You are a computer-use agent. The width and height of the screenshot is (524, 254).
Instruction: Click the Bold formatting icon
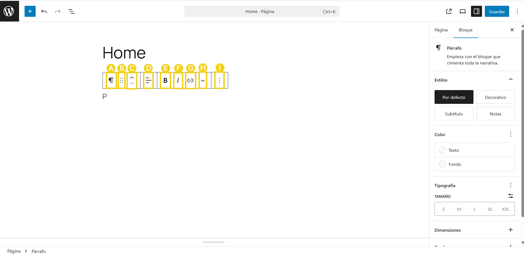(x=165, y=80)
